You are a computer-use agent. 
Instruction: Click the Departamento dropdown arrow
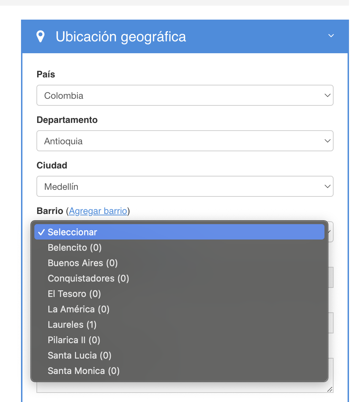coord(327,140)
